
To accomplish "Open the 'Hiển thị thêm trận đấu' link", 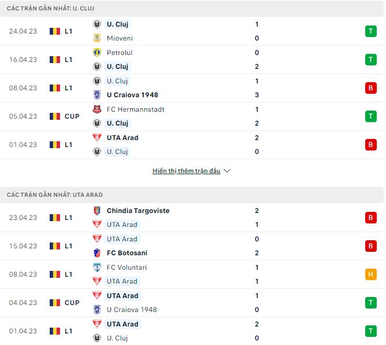I will 186,171.
